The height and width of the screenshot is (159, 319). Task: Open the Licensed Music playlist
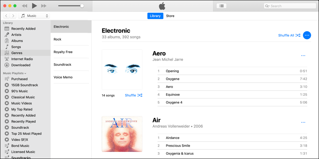pyautogui.click(x=25, y=152)
